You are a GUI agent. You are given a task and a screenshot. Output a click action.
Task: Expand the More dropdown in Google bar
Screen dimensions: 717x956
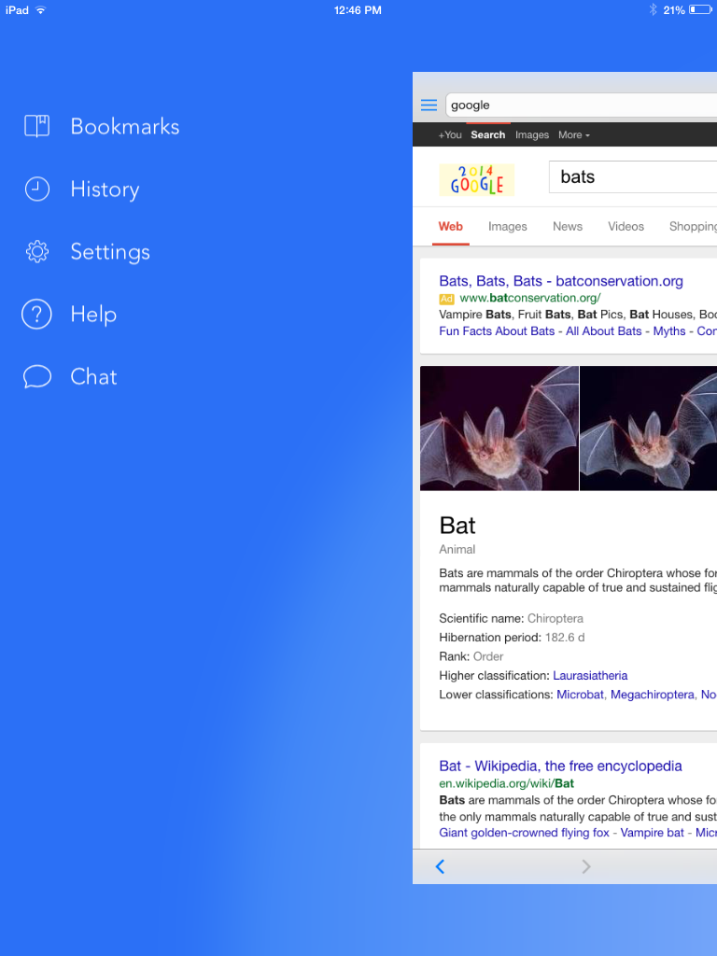click(x=573, y=135)
